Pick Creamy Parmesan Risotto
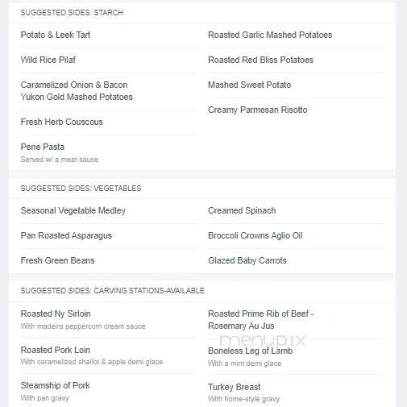Screen dimensions: 407x407 click(x=258, y=110)
